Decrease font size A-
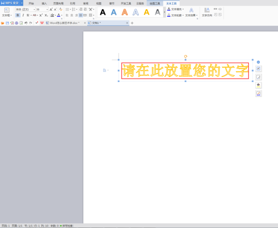The width and height of the screenshot is (278, 228). coord(56,9)
